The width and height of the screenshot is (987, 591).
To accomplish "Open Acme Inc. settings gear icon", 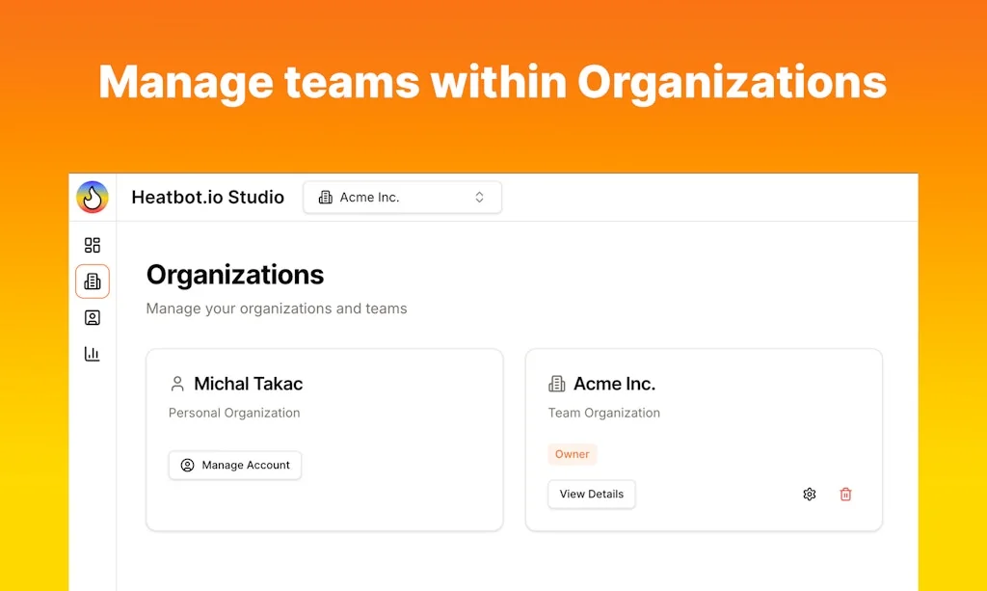I will [809, 495].
